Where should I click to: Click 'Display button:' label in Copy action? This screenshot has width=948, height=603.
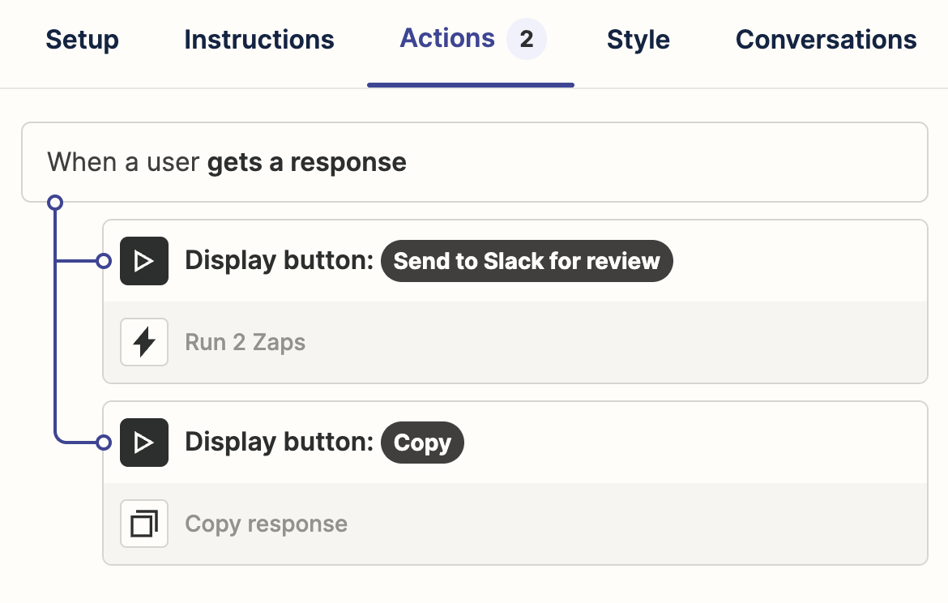pos(280,443)
